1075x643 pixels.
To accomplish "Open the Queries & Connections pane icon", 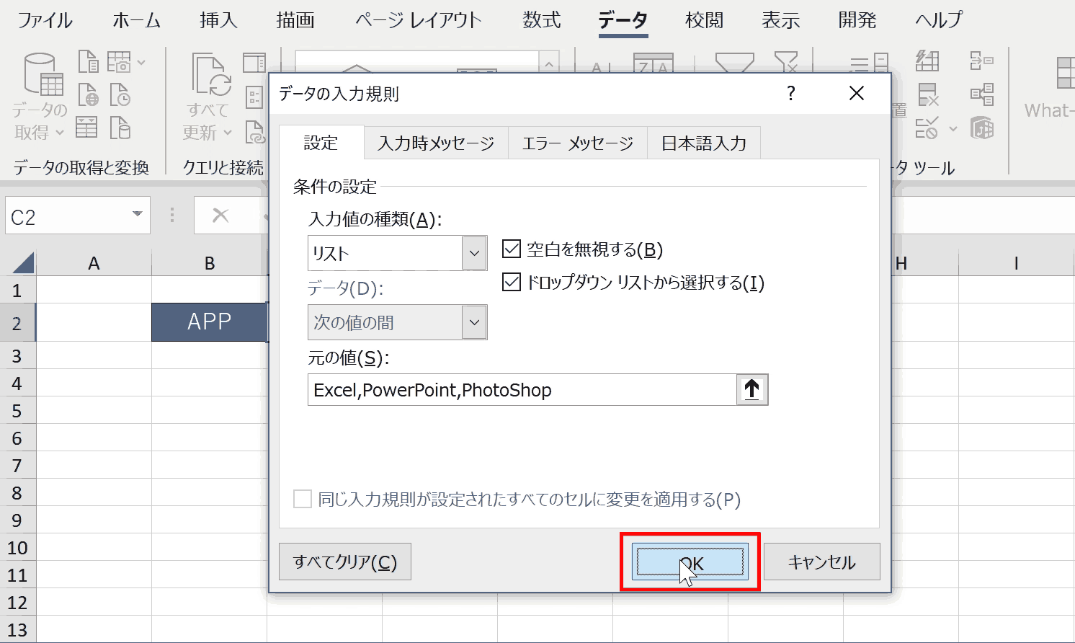I will tap(254, 62).
